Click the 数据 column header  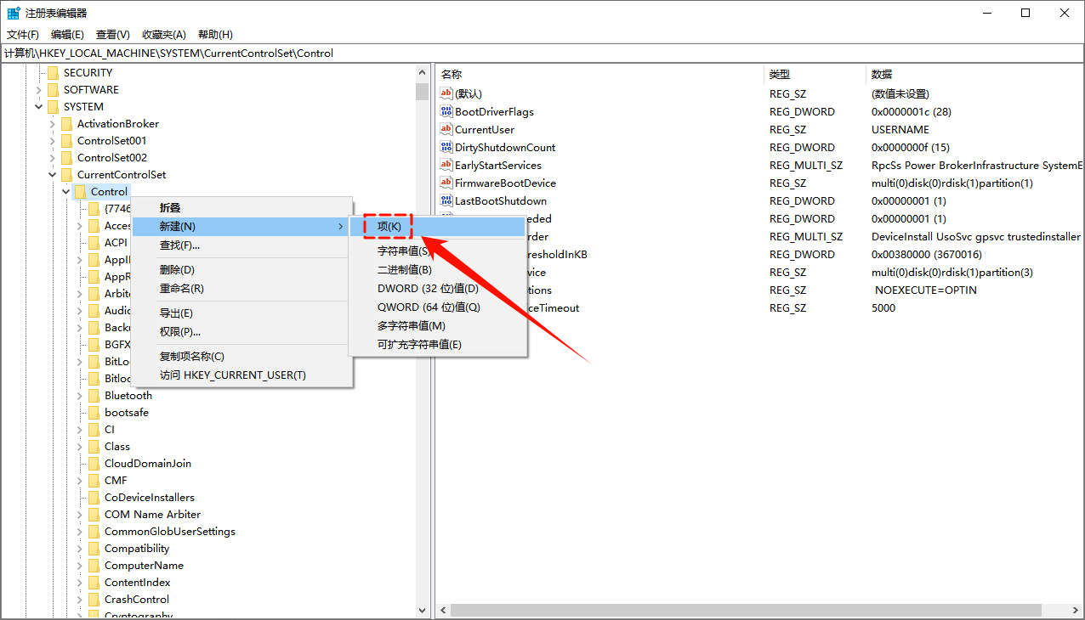point(882,75)
